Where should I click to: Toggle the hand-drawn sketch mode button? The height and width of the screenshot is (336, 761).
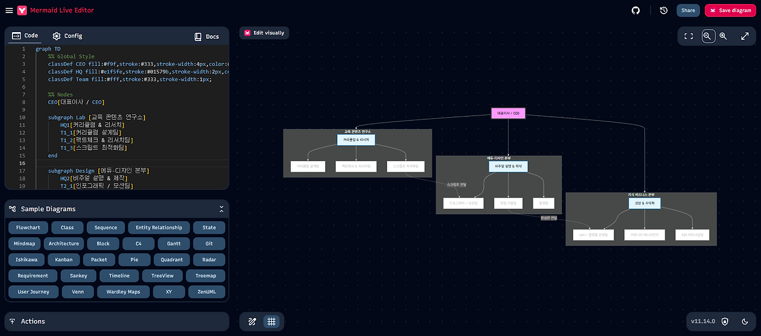coord(252,322)
